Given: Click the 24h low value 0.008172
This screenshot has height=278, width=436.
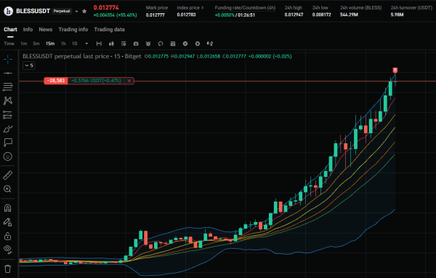Looking at the screenshot, I should tap(321, 15).
